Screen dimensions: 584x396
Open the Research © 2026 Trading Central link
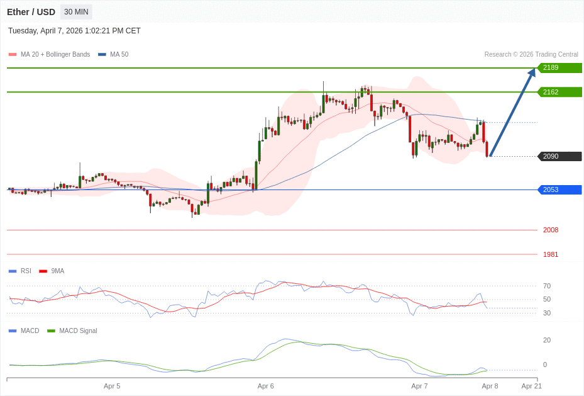[531, 55]
